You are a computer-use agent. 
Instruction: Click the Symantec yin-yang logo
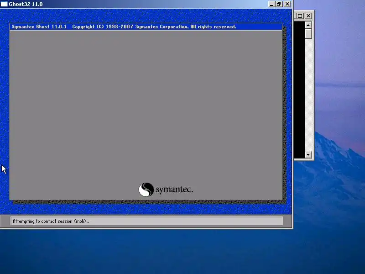point(146,190)
